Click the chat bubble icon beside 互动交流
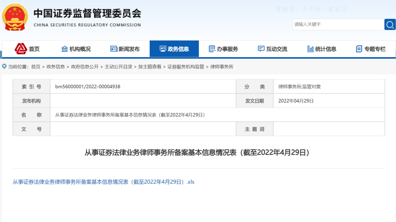This screenshot has height=222, width=396. pyautogui.click(x=261, y=48)
